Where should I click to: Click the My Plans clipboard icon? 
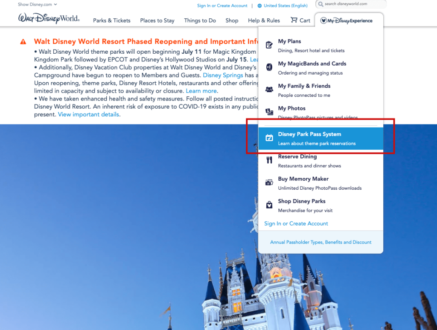(269, 45)
